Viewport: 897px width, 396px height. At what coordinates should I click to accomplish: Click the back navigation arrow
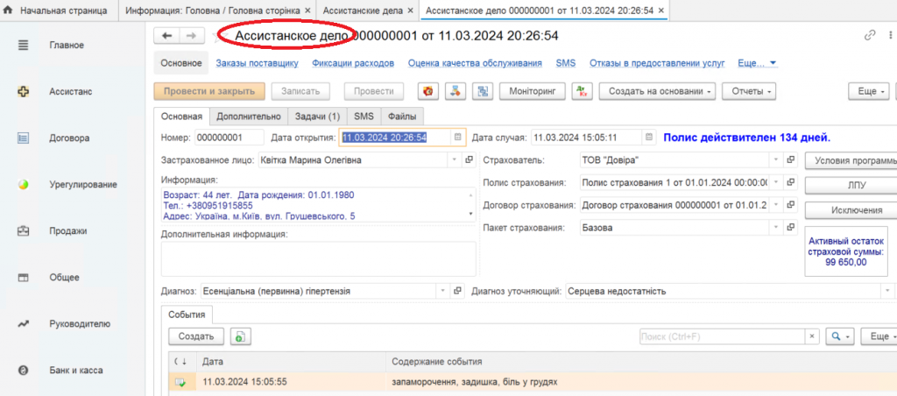click(x=166, y=36)
